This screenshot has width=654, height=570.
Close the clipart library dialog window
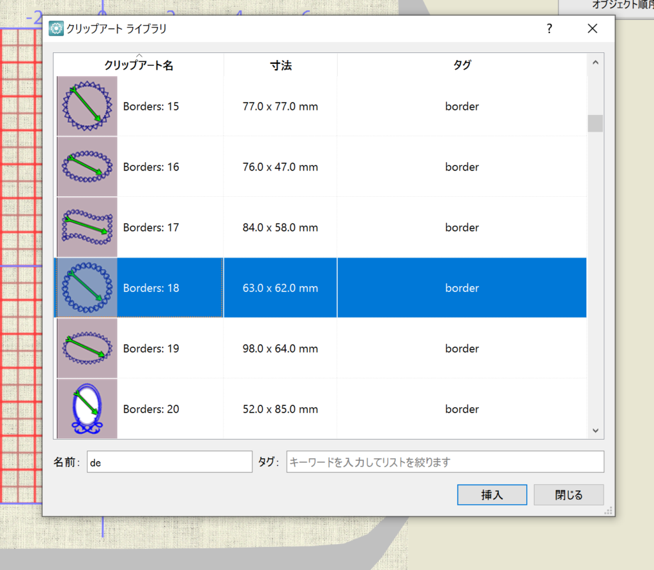592,29
